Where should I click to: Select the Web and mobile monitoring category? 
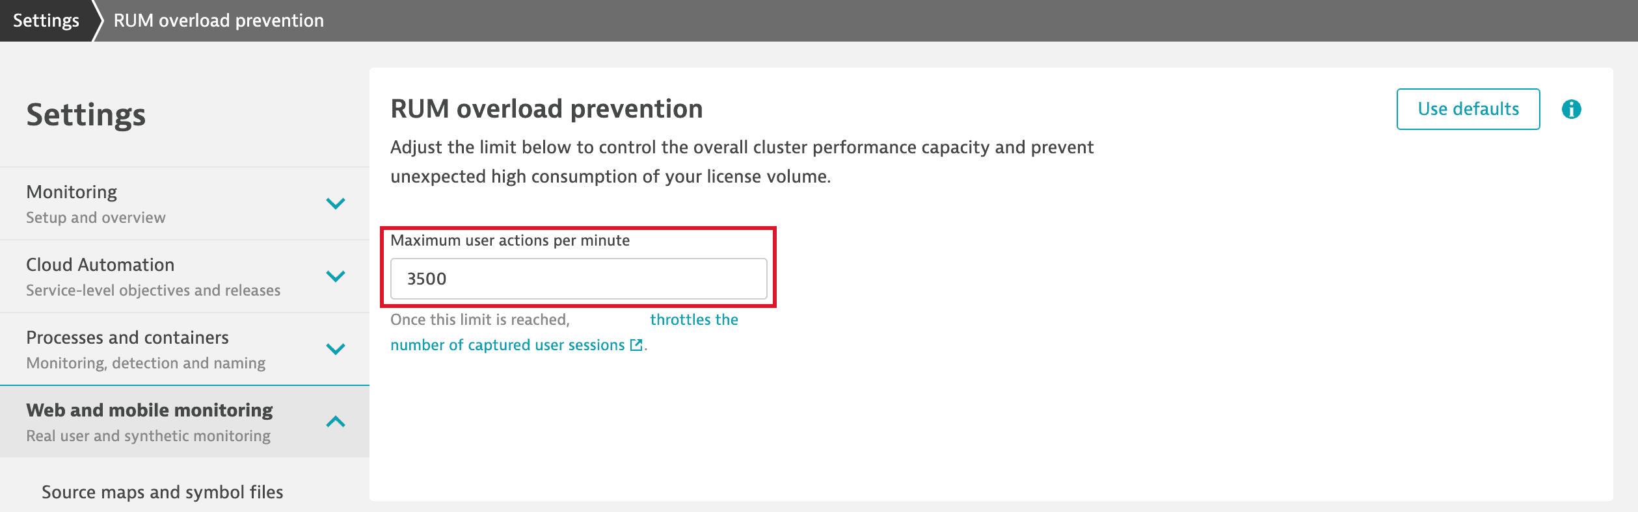pos(150,411)
